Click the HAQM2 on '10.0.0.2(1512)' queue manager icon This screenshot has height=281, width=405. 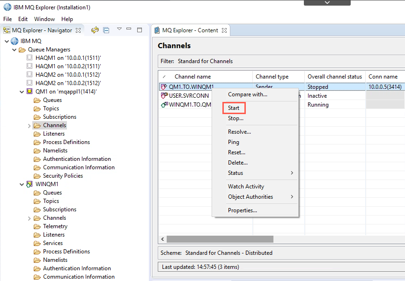click(x=29, y=83)
